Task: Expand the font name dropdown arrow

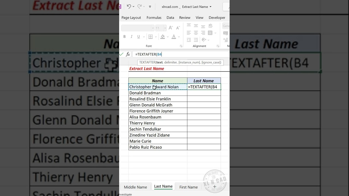Action: (x=153, y=28)
